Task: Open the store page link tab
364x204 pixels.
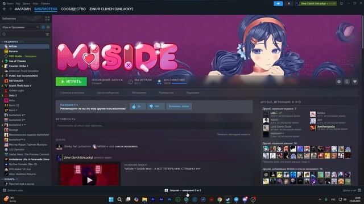Action: [x=72, y=93]
